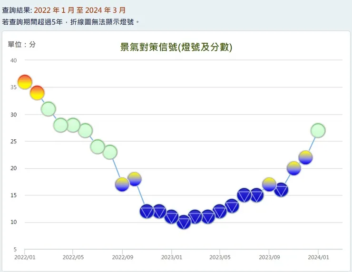Select the April 2022 green light marker

[x=60, y=125]
